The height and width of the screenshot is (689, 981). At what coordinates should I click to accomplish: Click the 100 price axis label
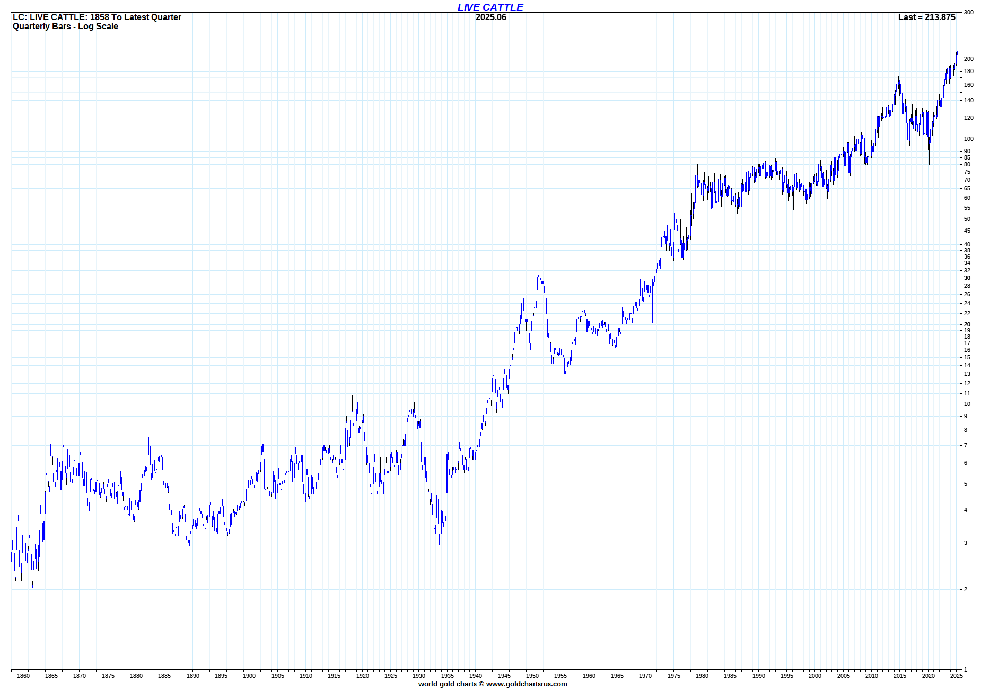(969, 139)
